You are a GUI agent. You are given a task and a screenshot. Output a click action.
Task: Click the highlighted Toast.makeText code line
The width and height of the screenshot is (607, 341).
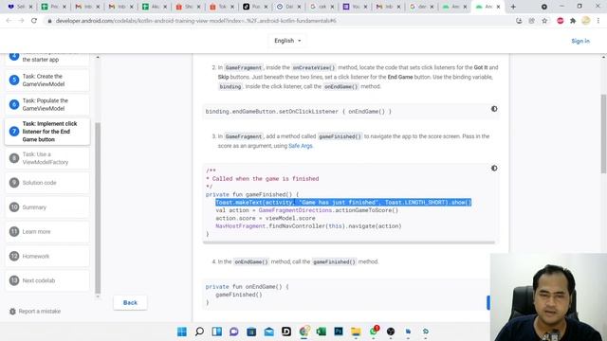click(x=343, y=202)
